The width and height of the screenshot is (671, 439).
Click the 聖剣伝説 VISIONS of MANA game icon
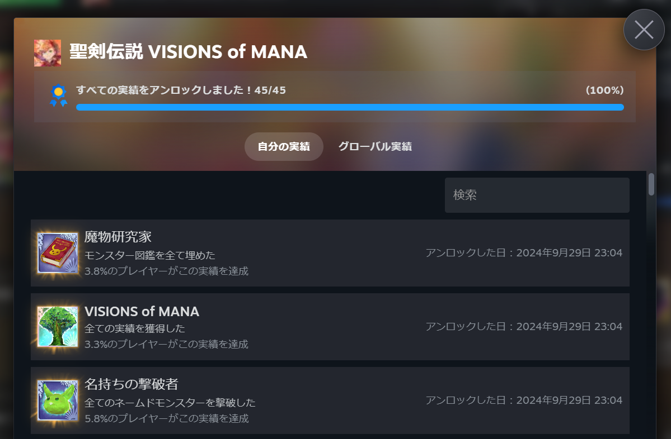point(48,52)
